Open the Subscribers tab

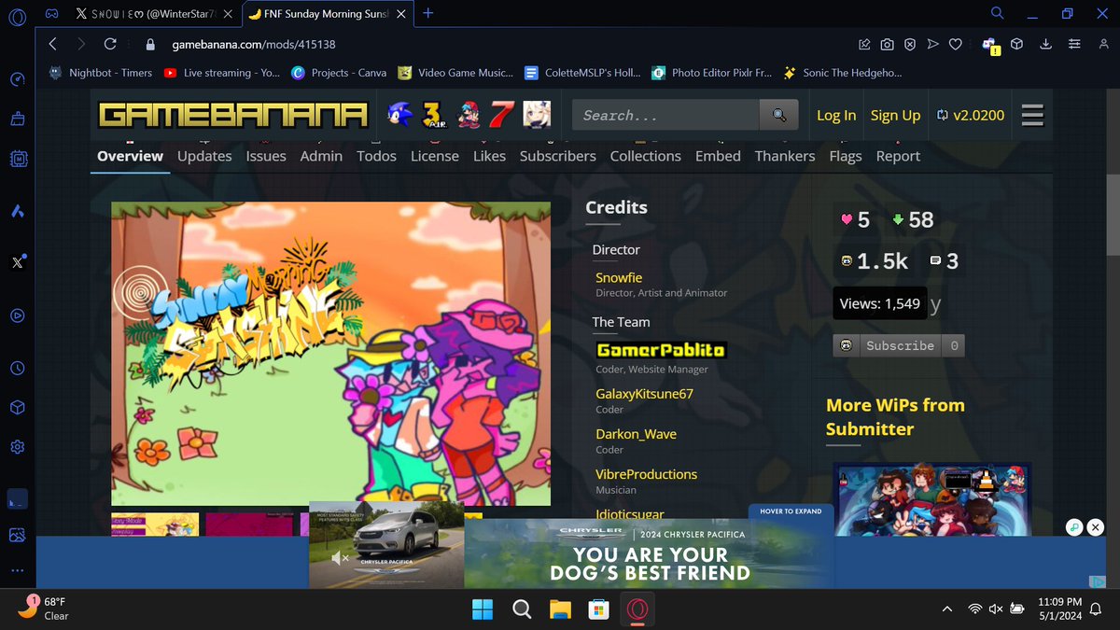558,156
